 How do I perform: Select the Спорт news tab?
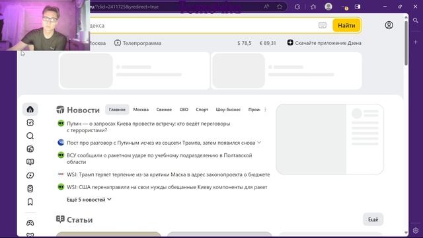click(202, 110)
